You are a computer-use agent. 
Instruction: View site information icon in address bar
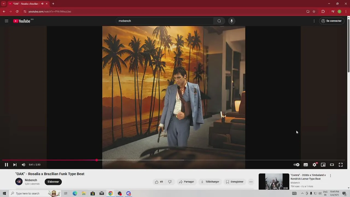pyautogui.click(x=25, y=11)
